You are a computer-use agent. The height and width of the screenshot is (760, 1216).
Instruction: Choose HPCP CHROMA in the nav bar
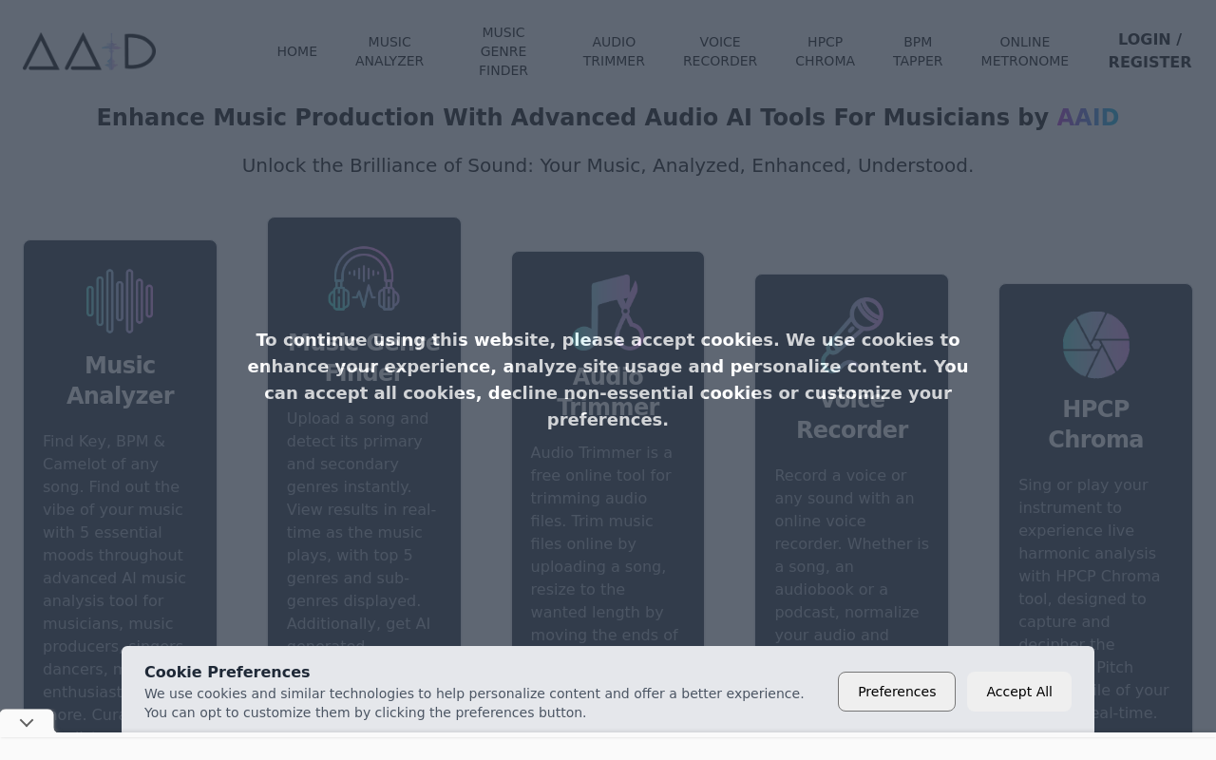click(826, 51)
